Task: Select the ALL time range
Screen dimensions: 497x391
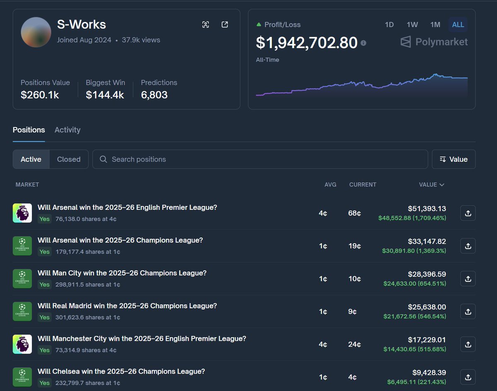Action: [458, 24]
